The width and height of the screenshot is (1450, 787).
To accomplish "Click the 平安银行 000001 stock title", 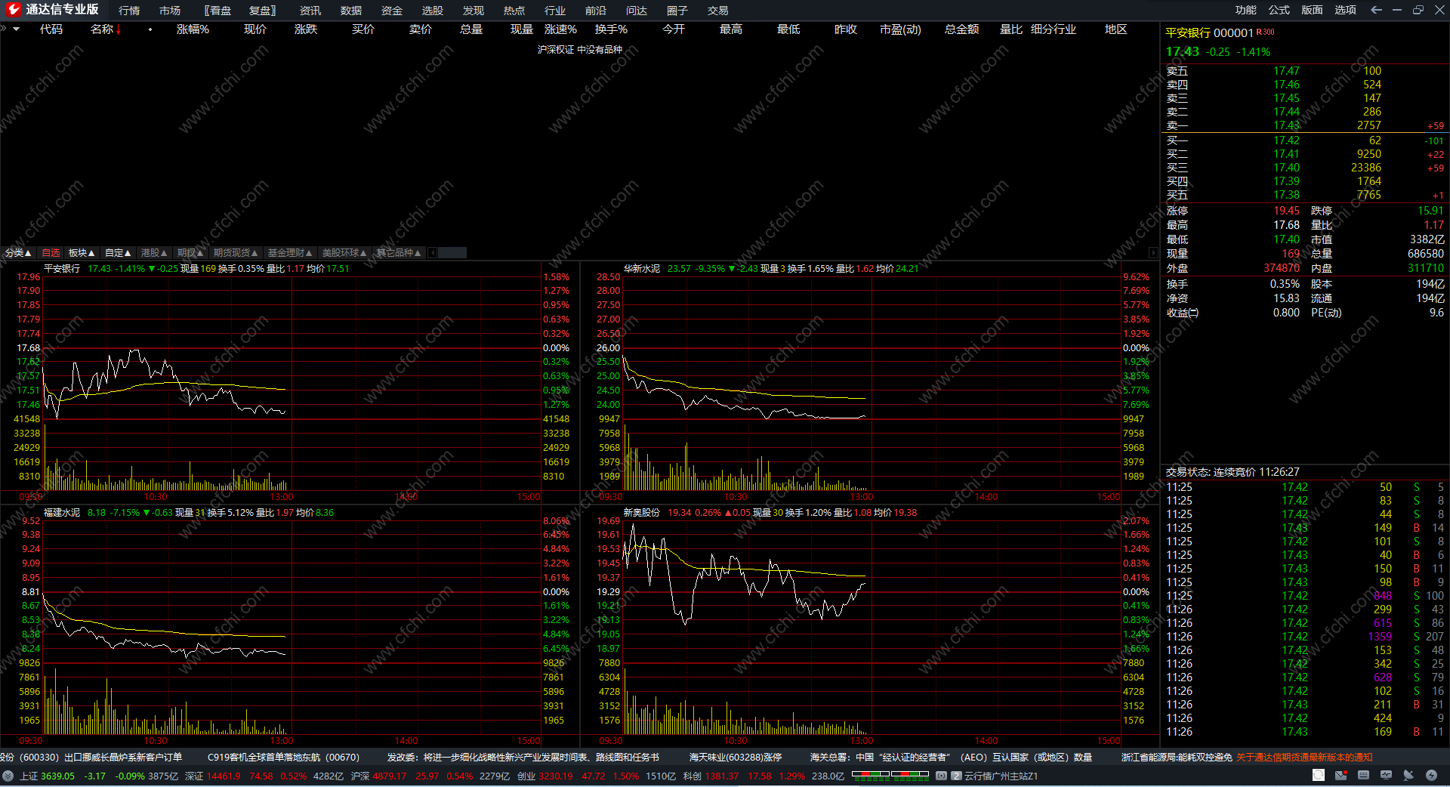I will point(1209,32).
